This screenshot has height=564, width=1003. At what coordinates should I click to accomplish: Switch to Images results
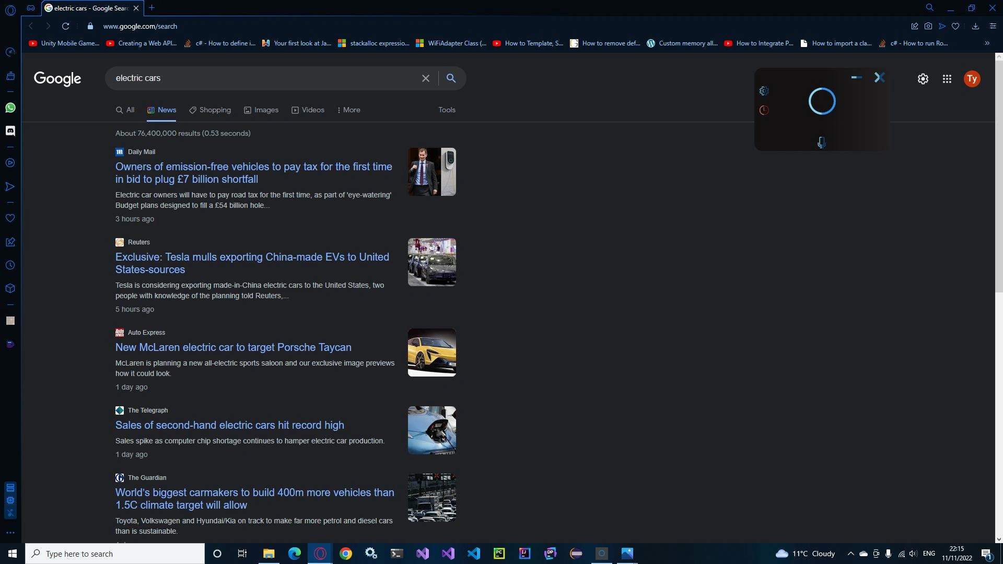tap(261, 110)
